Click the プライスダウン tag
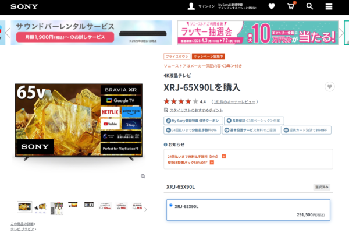The width and height of the screenshot is (349, 236). point(177,57)
